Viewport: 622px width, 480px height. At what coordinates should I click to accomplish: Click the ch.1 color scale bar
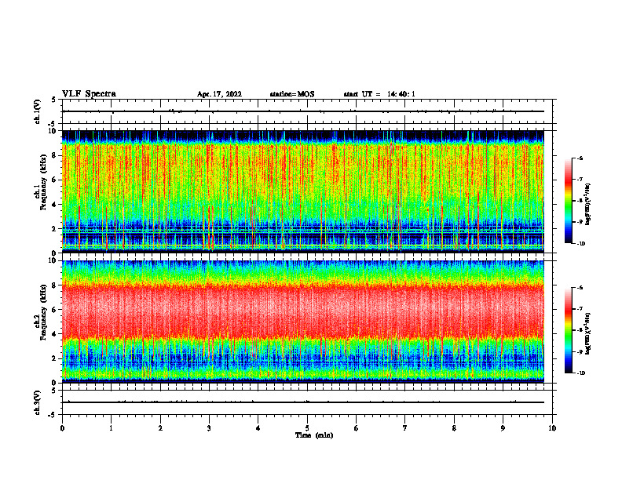click(x=569, y=201)
